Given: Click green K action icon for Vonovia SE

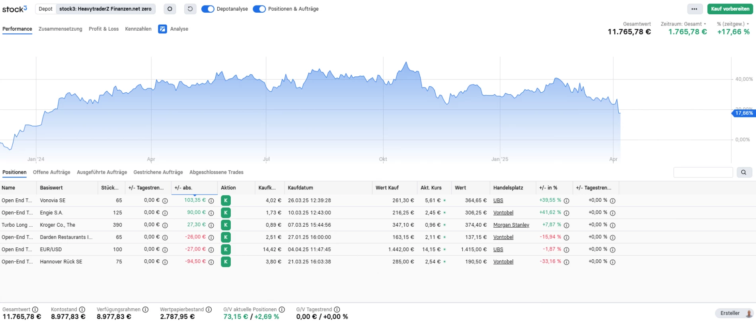Looking at the screenshot, I should coord(226,200).
